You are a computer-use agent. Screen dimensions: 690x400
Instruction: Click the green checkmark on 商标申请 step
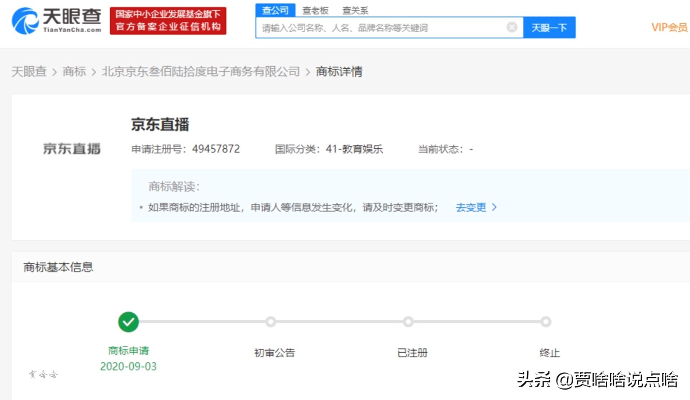pos(128,322)
